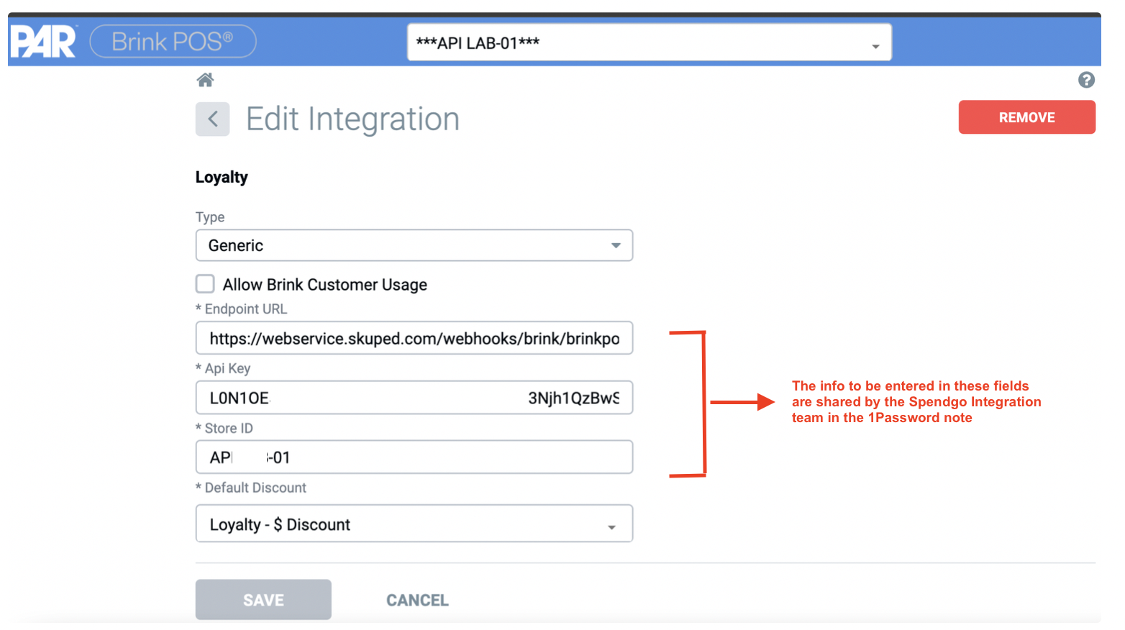Click into the Endpoint URL field

tap(414, 338)
